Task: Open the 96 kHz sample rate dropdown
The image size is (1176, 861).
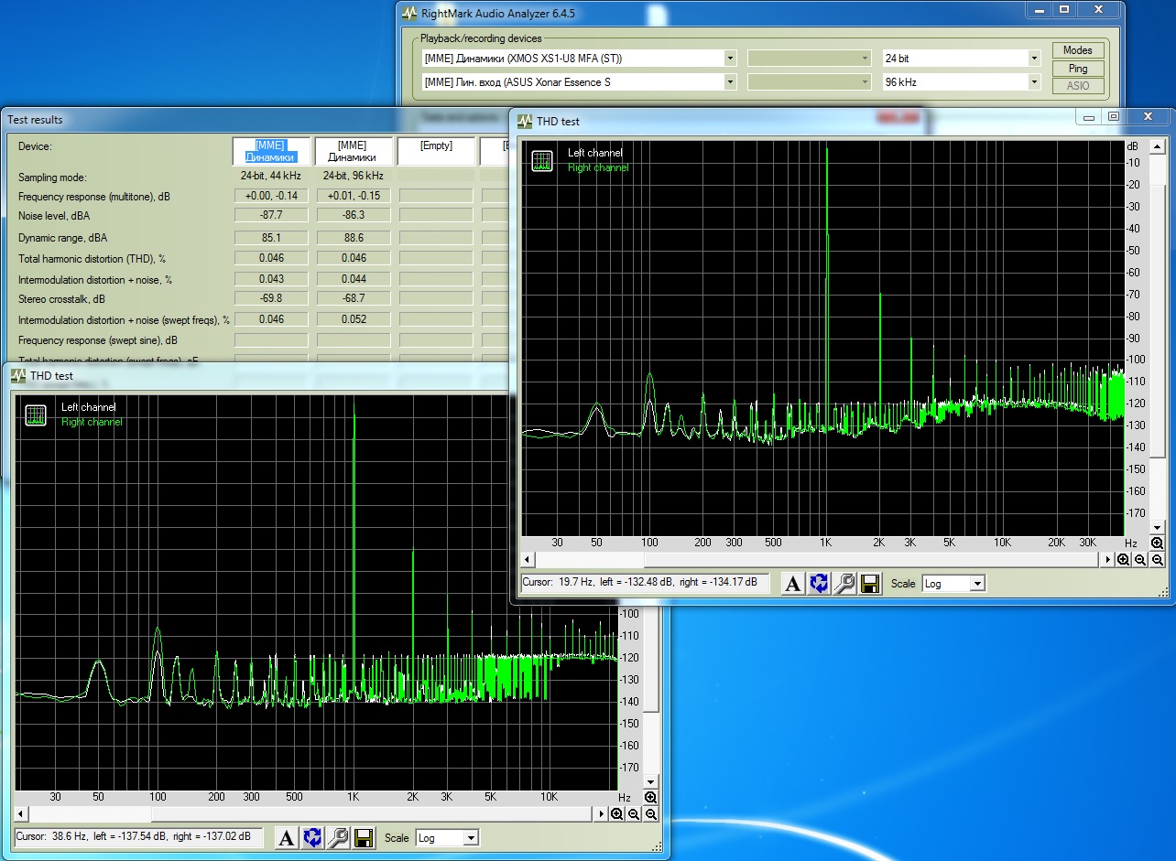Action: tap(1034, 82)
